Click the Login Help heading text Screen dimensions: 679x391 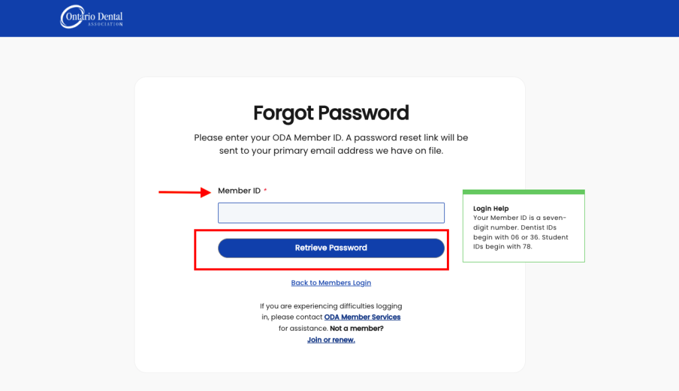[491, 208]
